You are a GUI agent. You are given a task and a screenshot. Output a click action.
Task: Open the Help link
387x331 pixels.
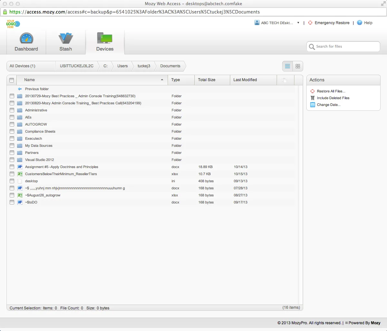click(x=368, y=23)
